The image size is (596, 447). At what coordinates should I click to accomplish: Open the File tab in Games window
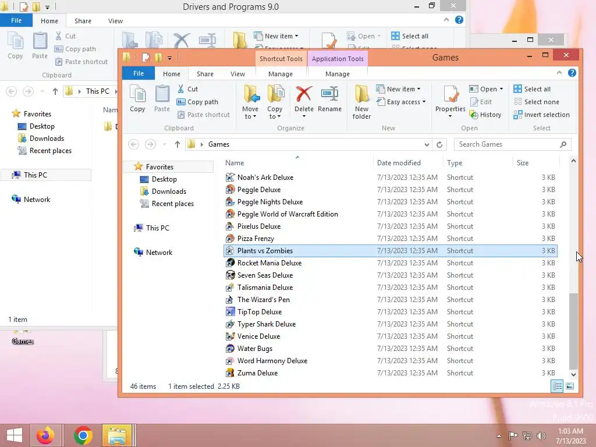tap(139, 73)
